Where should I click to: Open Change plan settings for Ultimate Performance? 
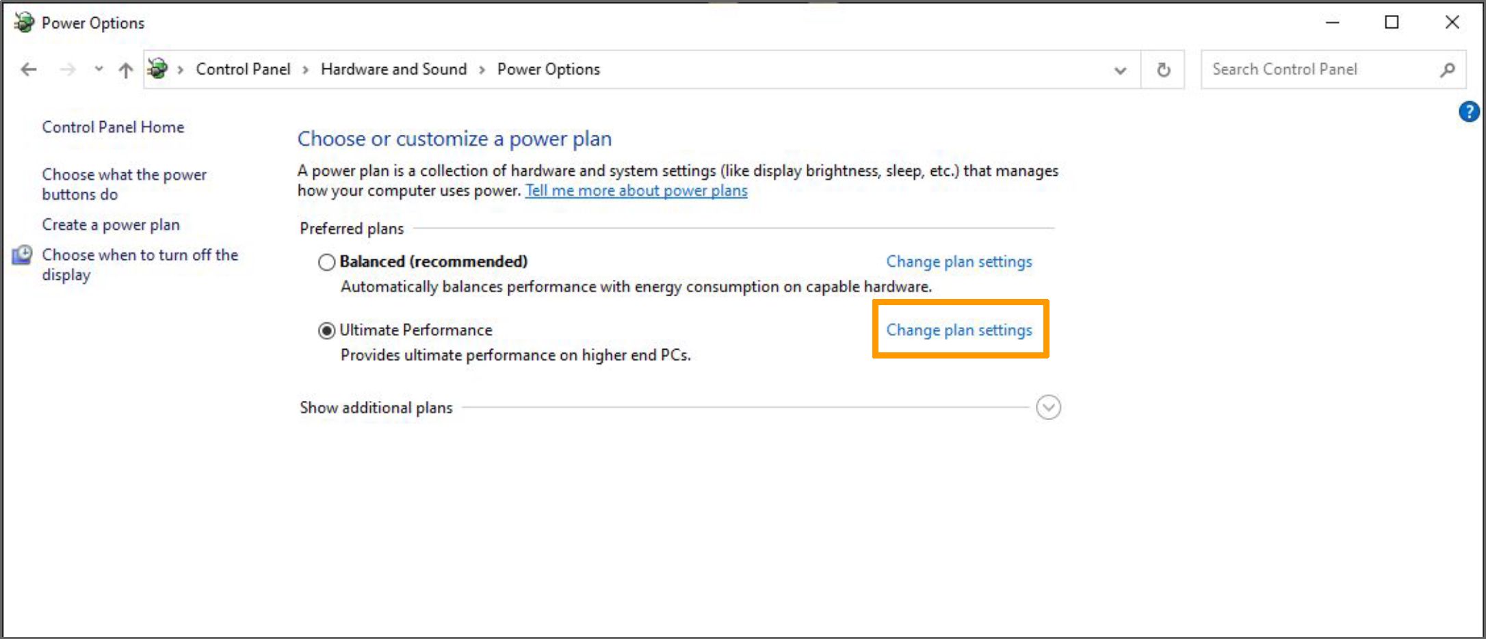[x=959, y=330]
